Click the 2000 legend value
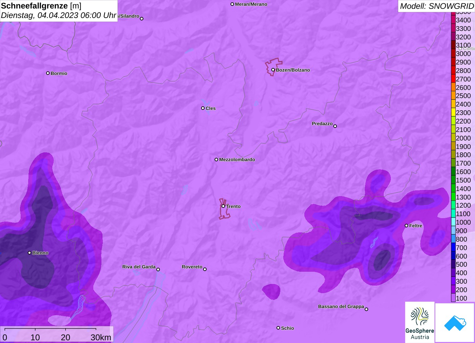 pos(463,138)
